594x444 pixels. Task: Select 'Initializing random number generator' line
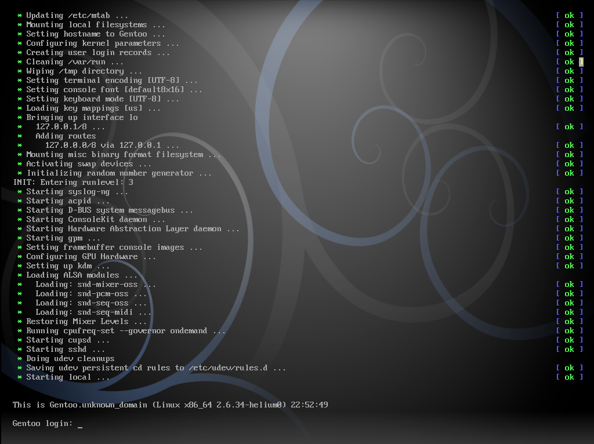118,173
